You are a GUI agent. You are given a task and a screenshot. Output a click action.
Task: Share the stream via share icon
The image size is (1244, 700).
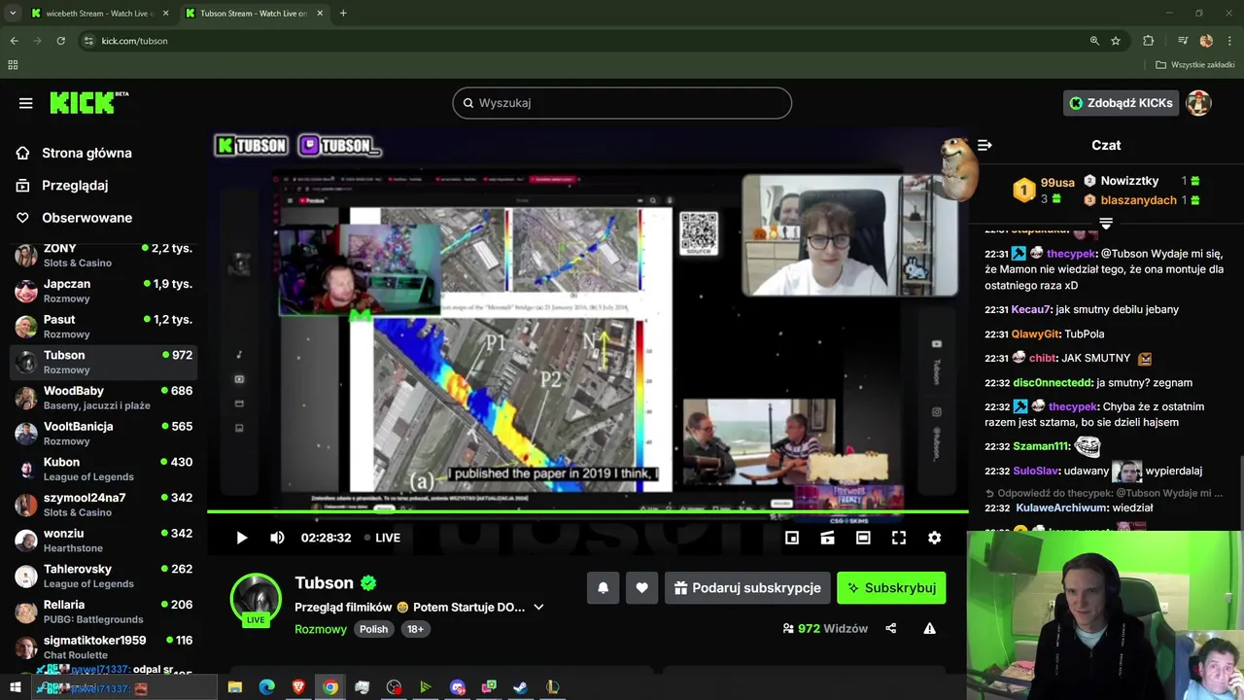pyautogui.click(x=891, y=628)
